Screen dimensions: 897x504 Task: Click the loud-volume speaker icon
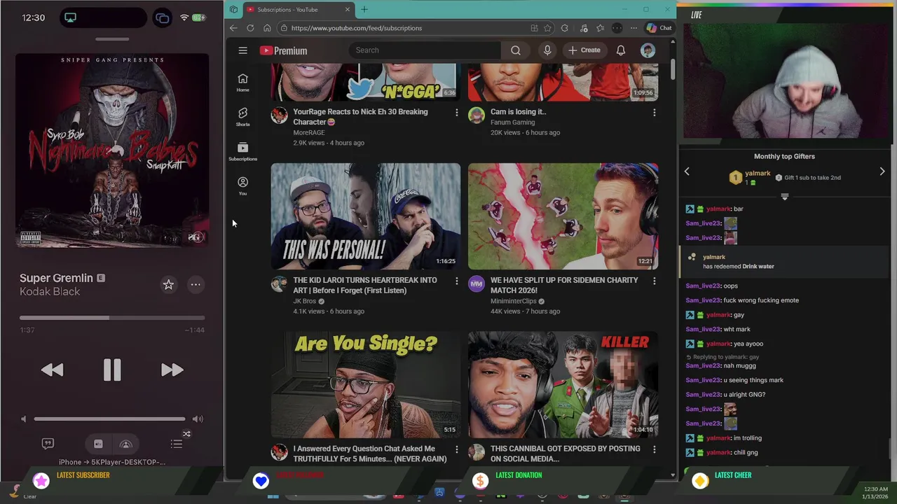pyautogui.click(x=198, y=419)
